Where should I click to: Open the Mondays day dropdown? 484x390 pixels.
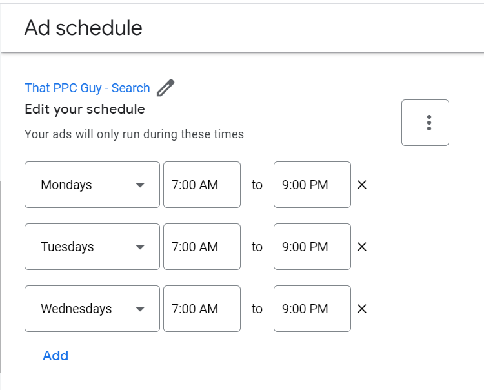pos(92,185)
